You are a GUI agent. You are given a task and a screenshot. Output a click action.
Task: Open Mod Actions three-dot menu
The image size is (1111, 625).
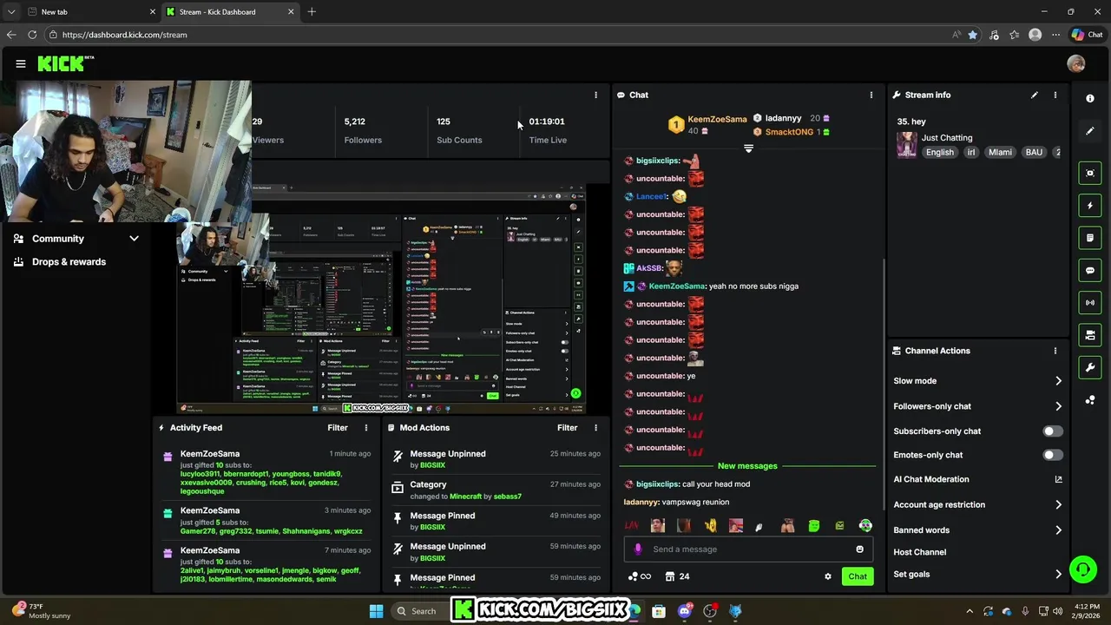coord(595,427)
